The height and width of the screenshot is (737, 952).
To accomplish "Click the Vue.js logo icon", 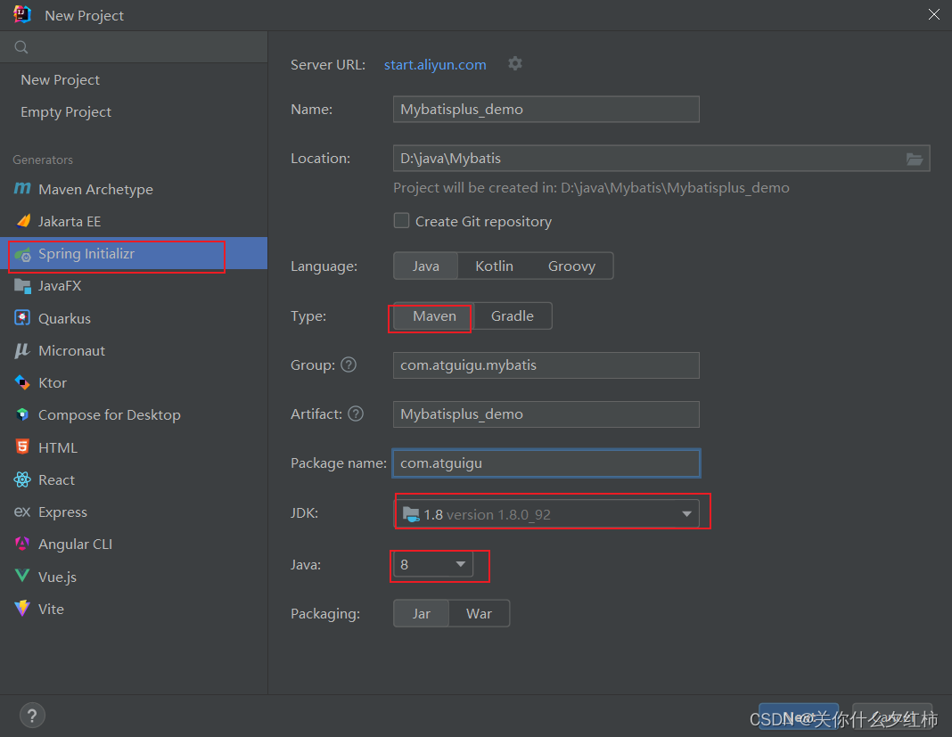I will click(22, 576).
